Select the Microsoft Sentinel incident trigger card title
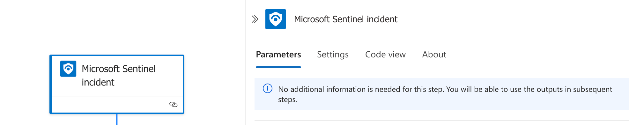 [119, 76]
